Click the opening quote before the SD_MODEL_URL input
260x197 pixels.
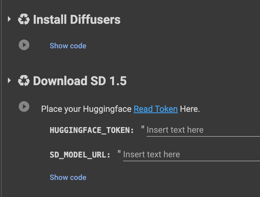click(119, 152)
